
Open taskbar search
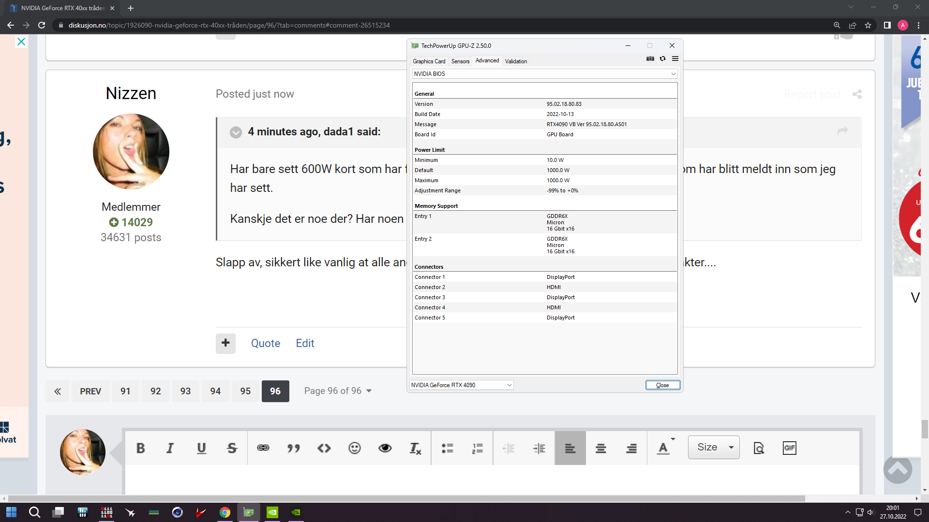click(x=34, y=512)
